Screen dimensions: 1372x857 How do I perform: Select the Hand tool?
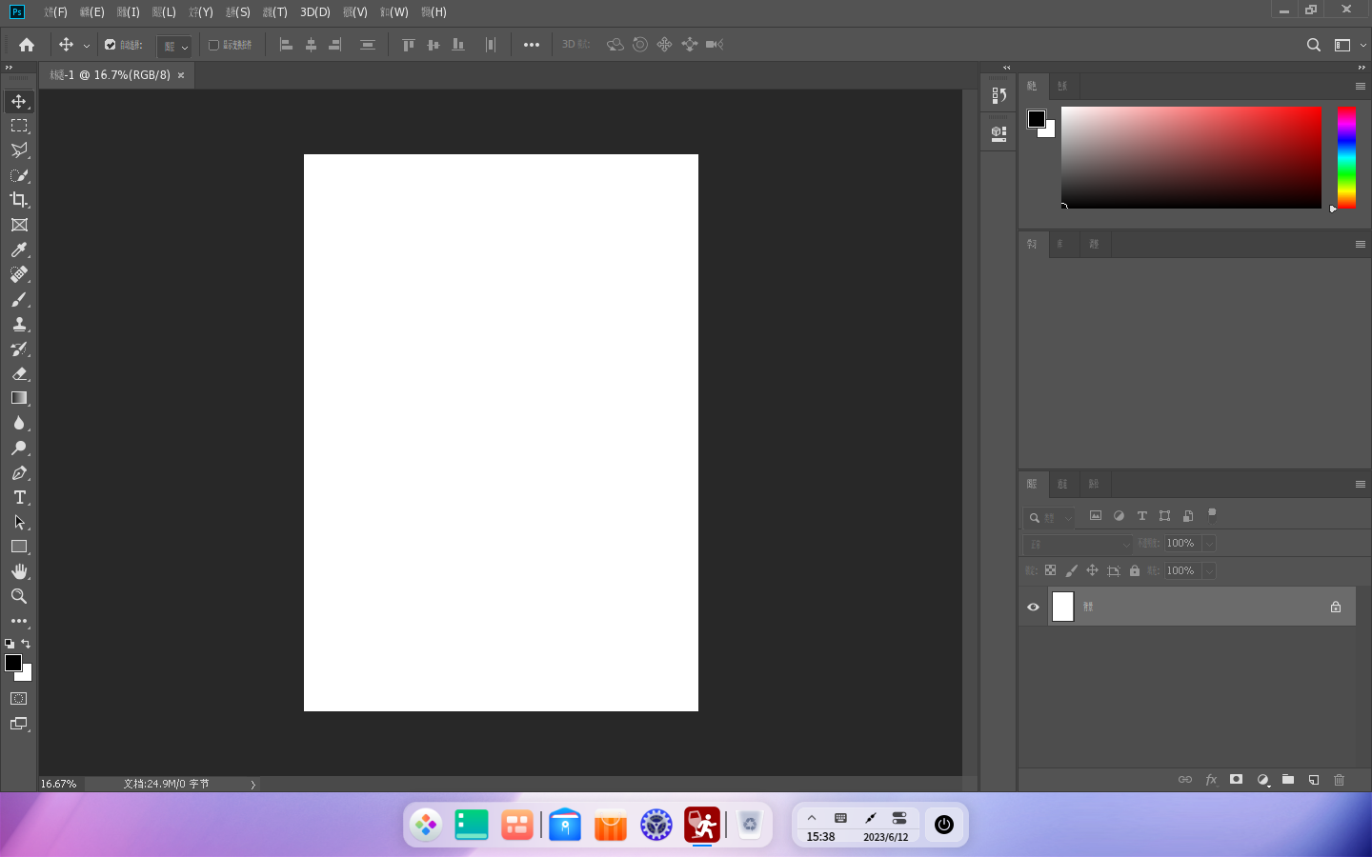point(19,571)
